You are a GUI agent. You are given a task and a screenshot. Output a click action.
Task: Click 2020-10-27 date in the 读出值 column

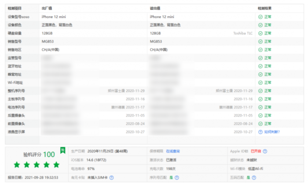coord(243,132)
